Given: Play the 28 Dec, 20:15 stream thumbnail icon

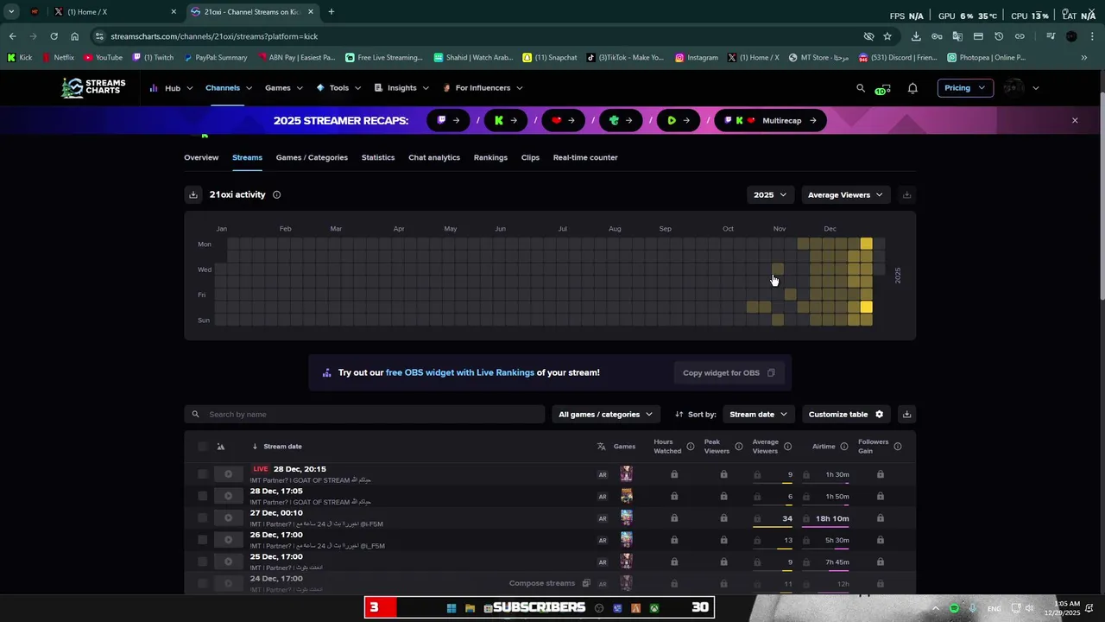Looking at the screenshot, I should click(228, 474).
